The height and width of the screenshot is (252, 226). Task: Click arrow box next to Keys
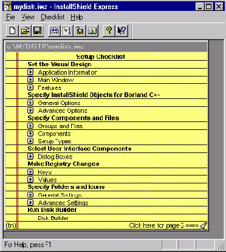coord(30,172)
